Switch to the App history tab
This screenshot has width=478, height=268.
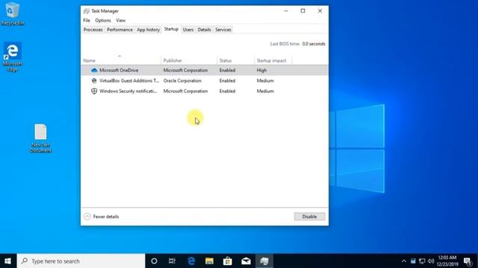pos(148,30)
